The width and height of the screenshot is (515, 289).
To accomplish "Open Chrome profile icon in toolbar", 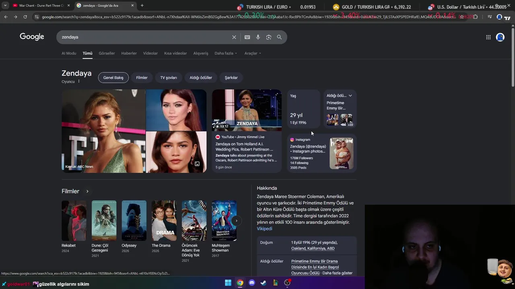I will 499,17.
